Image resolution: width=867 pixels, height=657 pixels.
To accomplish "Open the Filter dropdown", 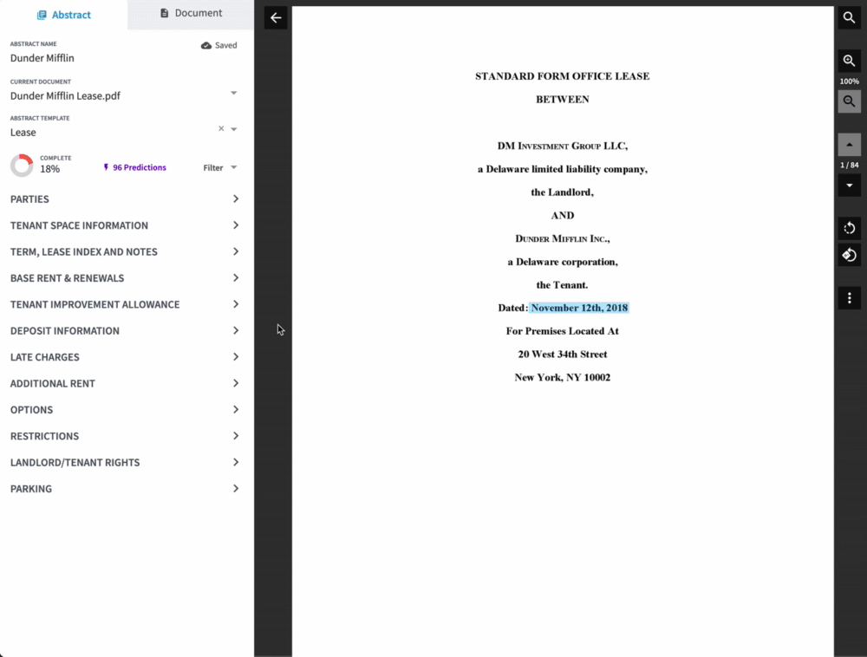I will click(219, 167).
